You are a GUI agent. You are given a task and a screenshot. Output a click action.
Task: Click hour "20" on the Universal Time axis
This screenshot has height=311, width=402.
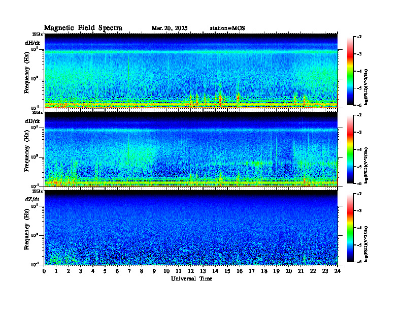tap(289, 271)
